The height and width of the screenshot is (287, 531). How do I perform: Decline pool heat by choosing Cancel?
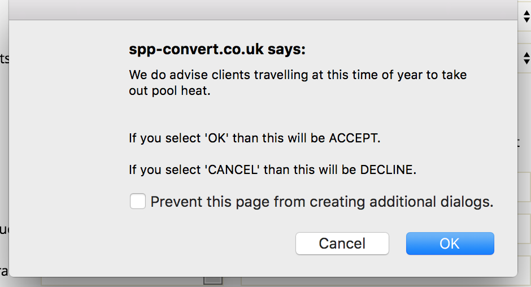(342, 243)
